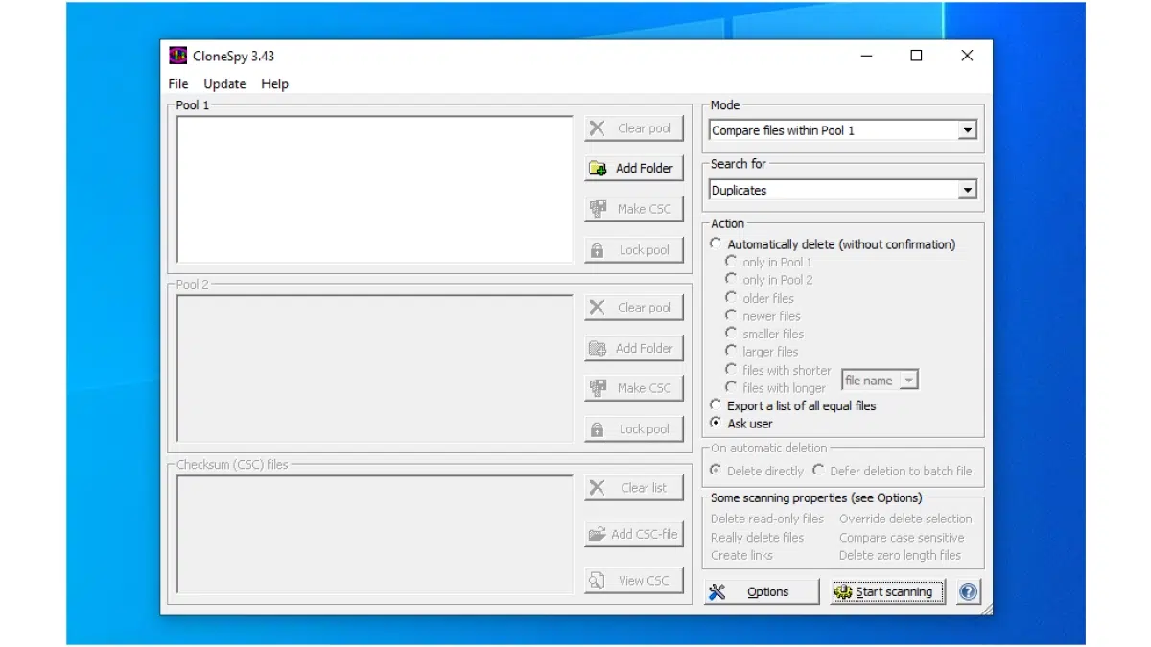Image resolution: width=1151 pixels, height=647 pixels.
Task: Click the X Clear pool button in Pool 1
Action: (x=634, y=128)
